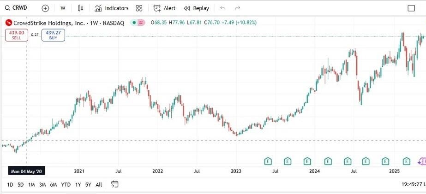Open the Indicators menu
Image resolution: width=426 pixels, height=194 pixels.
111,8
